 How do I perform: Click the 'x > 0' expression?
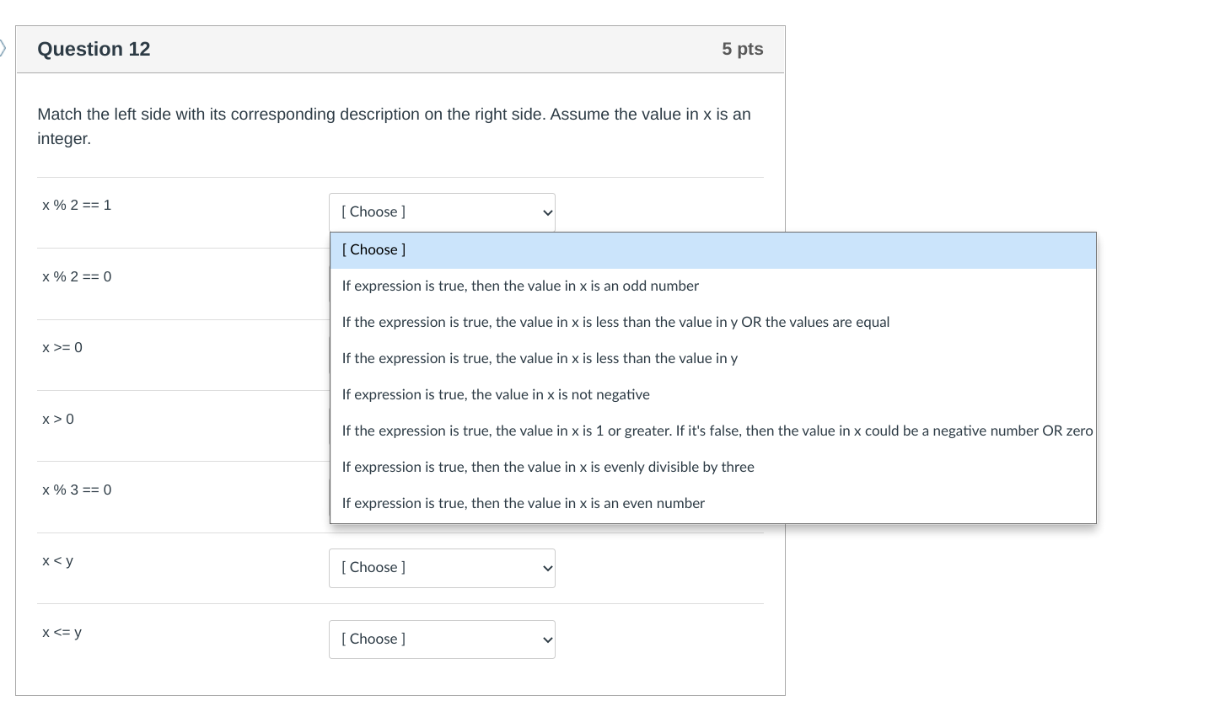tap(58, 420)
